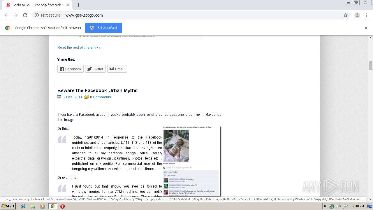This screenshot has height=210, width=373.
Task: Click the 'Share this:' heading text
Action: click(x=66, y=60)
